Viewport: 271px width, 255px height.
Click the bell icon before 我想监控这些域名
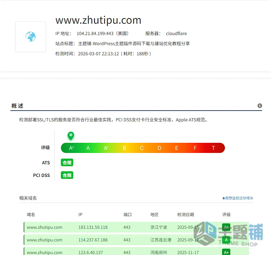[x=223, y=198]
